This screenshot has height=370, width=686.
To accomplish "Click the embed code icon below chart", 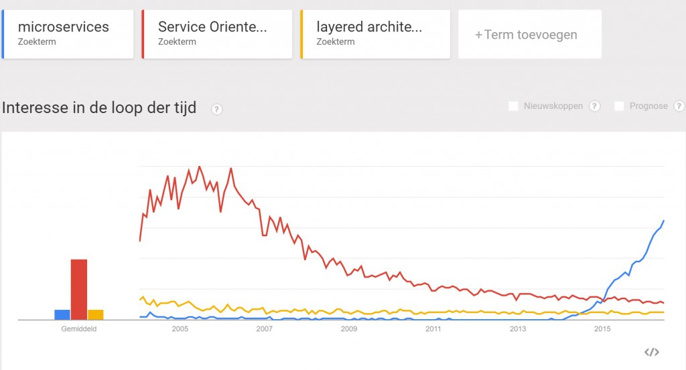I will pos(651,352).
